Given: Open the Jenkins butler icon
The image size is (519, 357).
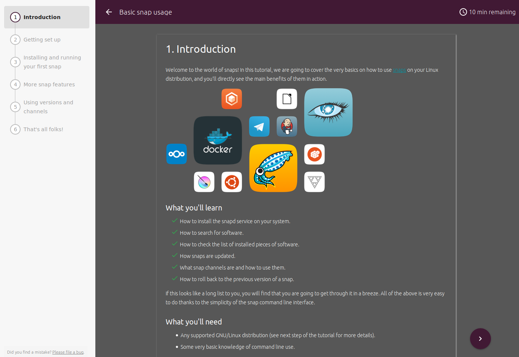Looking at the screenshot, I should coord(286,126).
